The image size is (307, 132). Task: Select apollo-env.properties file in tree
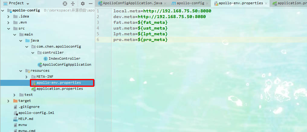(59, 83)
